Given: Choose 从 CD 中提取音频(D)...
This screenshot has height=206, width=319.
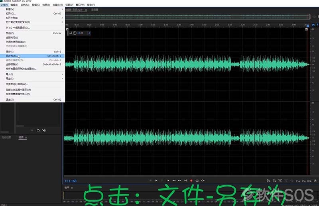Looking at the screenshot, I should pos(33,27).
